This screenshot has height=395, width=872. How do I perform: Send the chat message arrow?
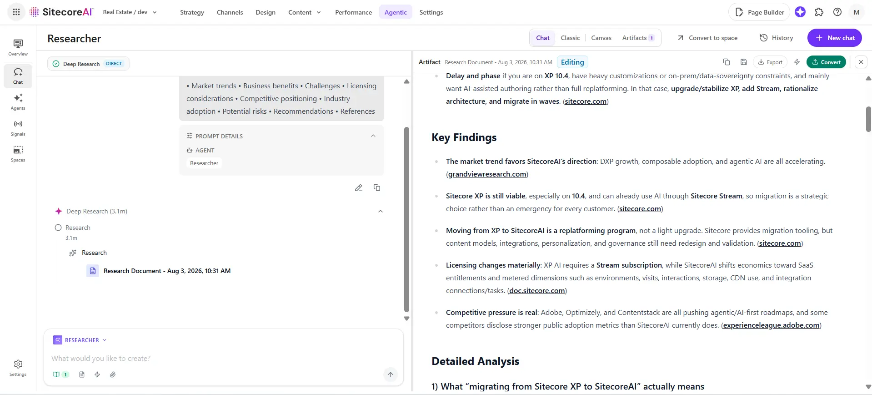(x=391, y=375)
